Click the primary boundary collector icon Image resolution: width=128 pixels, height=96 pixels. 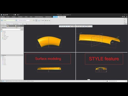click(2, 20)
